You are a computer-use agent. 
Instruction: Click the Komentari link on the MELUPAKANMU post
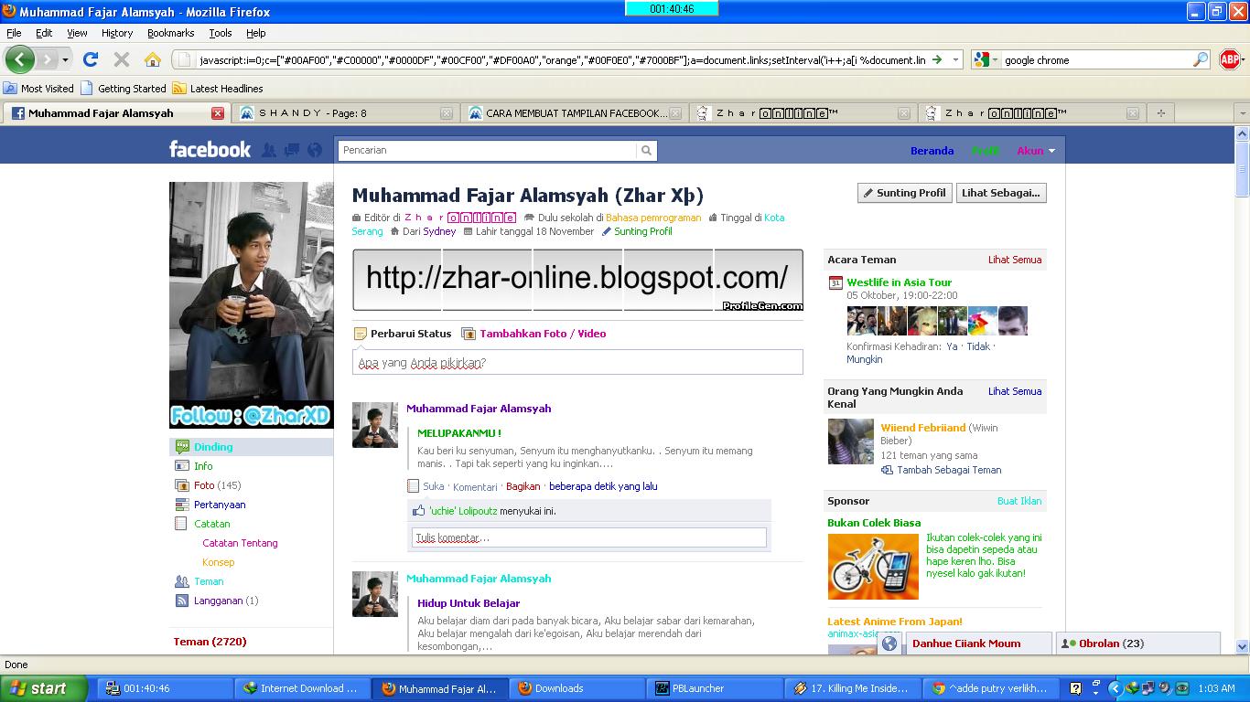(475, 487)
